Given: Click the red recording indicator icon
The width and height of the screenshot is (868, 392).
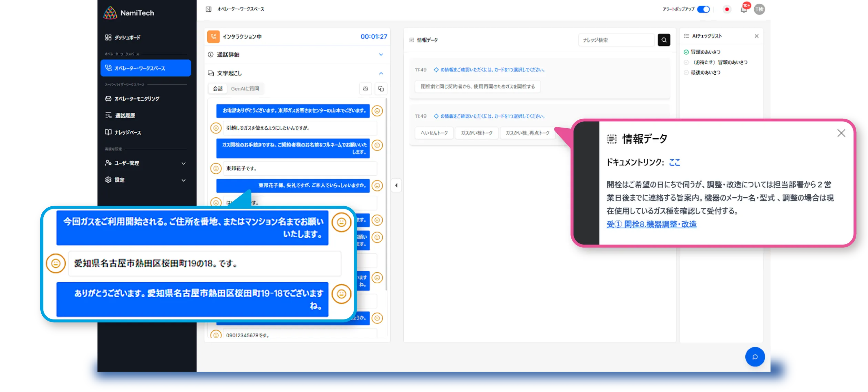Looking at the screenshot, I should point(727,10).
